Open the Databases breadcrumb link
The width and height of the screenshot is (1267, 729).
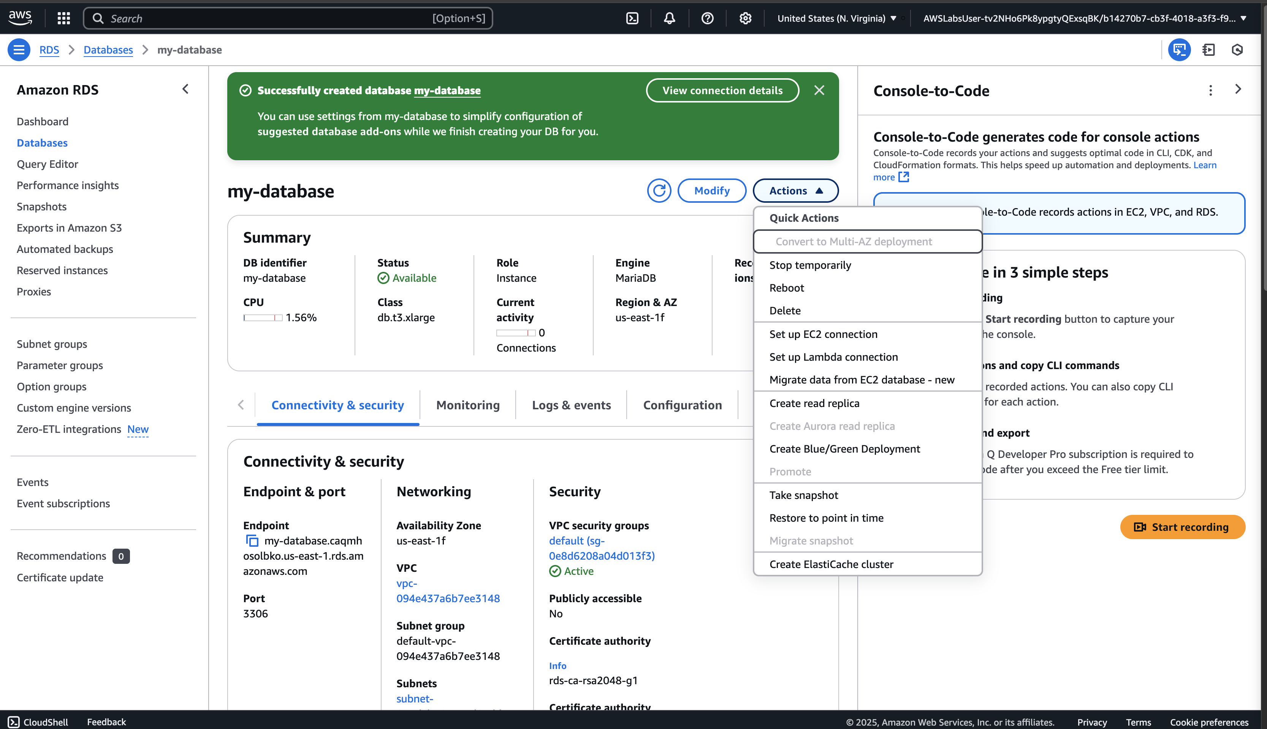[108, 50]
